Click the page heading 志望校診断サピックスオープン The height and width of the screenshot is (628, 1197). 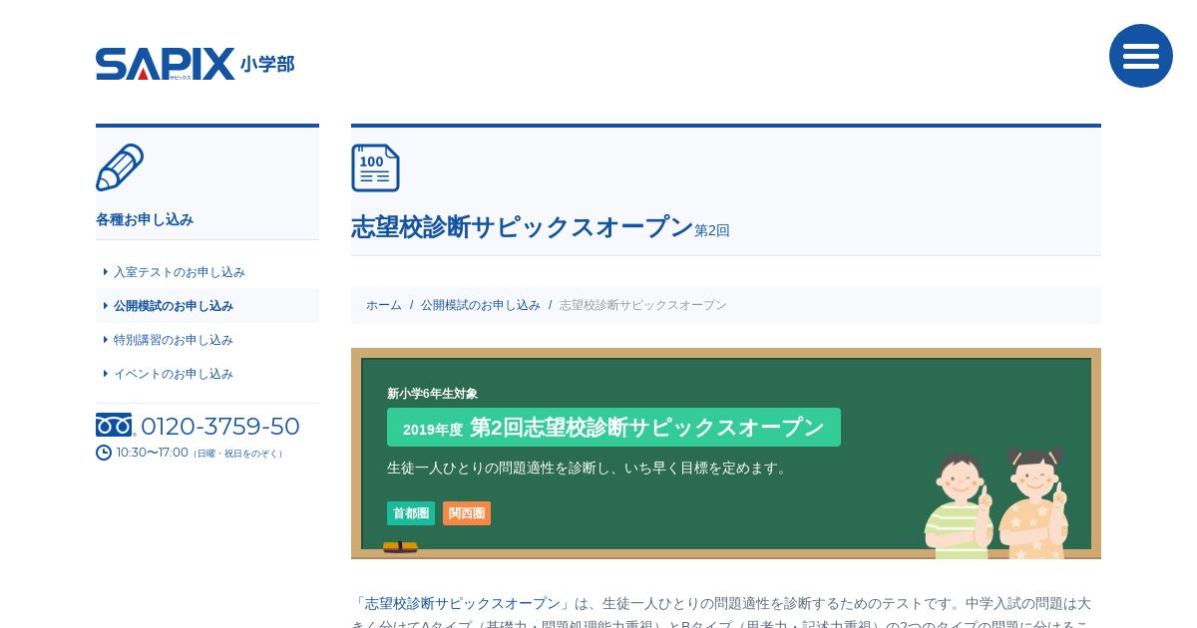(523, 227)
